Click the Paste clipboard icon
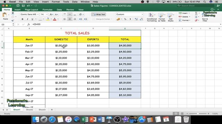The width and height of the screenshot is (222, 124). (x=5, y=15)
